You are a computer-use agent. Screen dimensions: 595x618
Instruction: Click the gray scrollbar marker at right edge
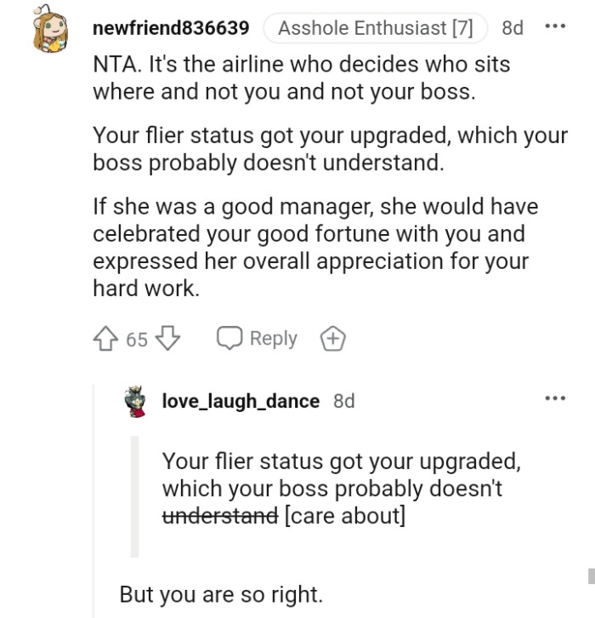click(590, 577)
